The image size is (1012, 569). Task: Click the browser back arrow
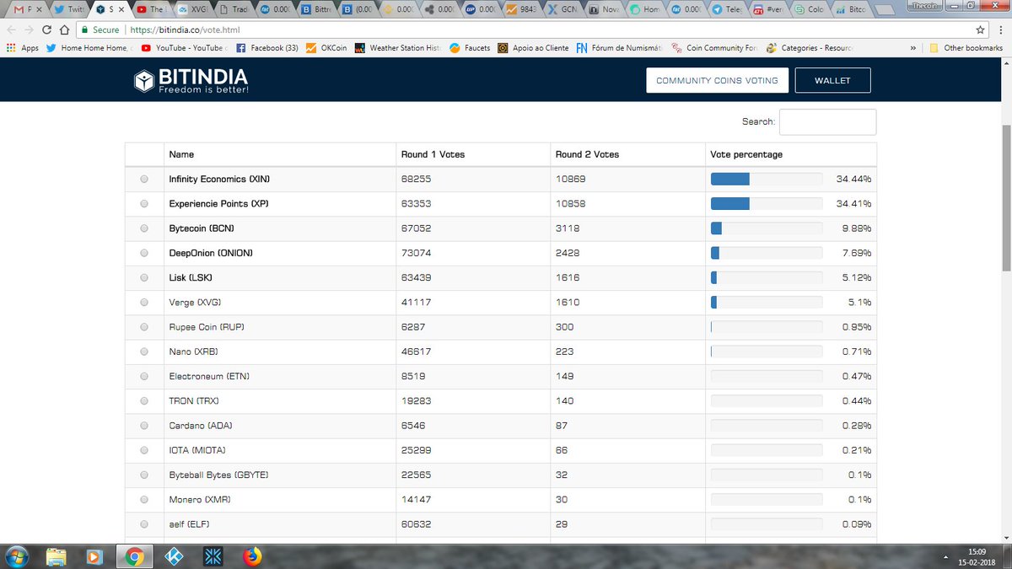point(12,30)
